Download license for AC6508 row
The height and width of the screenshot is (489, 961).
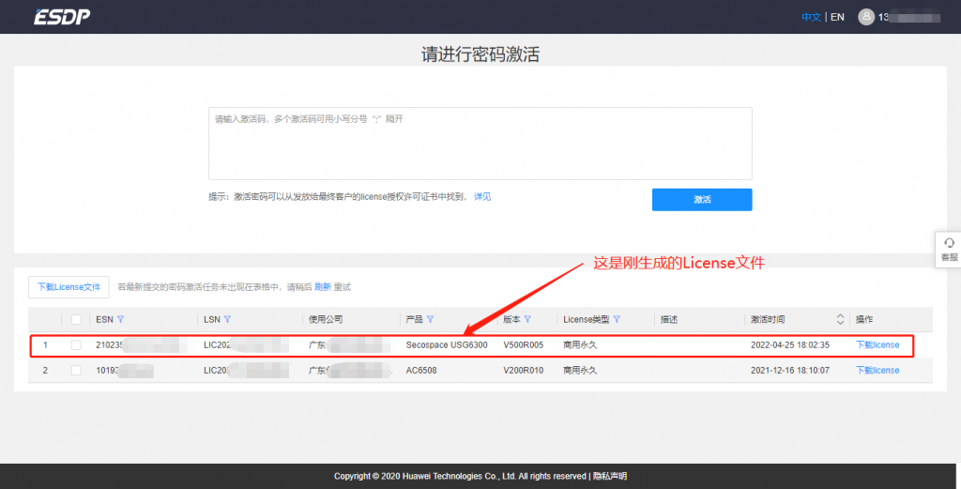877,370
